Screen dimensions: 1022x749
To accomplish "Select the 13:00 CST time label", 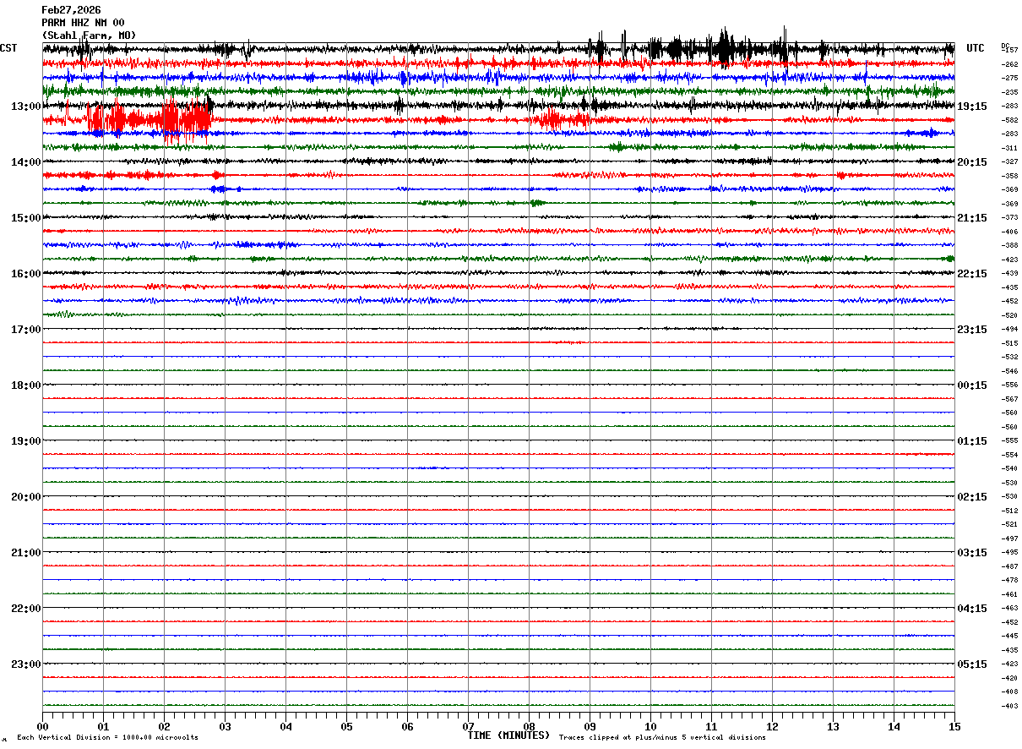I will pyautogui.click(x=26, y=107).
